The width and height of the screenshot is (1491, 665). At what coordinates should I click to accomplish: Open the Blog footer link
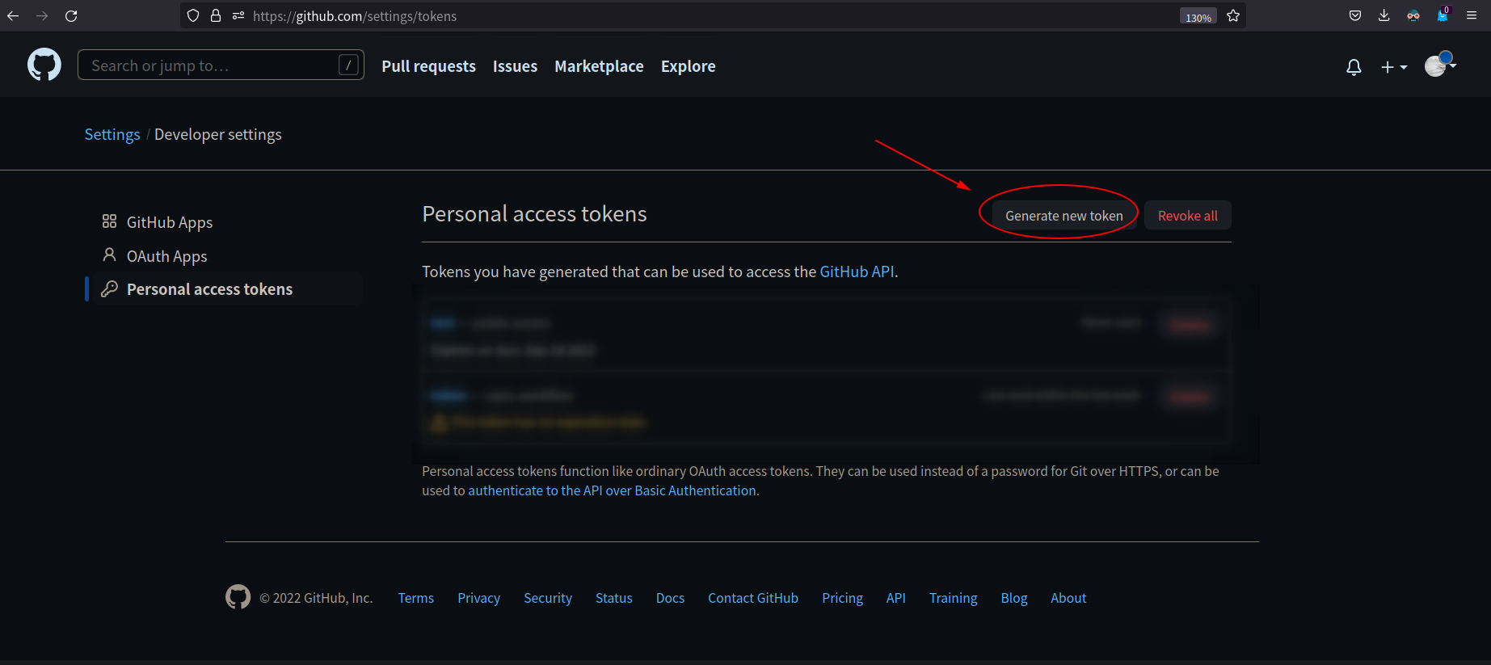pos(1014,598)
